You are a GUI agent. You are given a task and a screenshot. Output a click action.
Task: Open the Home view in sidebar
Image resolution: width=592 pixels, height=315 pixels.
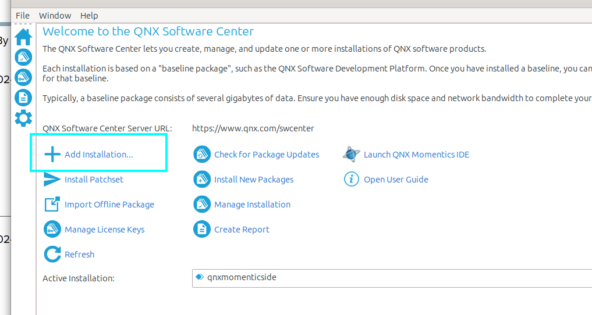23,37
